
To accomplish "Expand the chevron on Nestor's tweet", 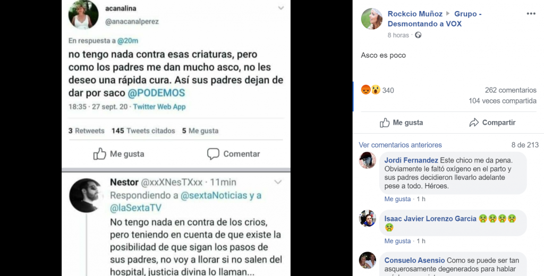I will click(278, 182).
